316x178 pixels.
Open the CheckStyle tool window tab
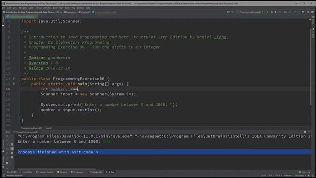pos(26,172)
